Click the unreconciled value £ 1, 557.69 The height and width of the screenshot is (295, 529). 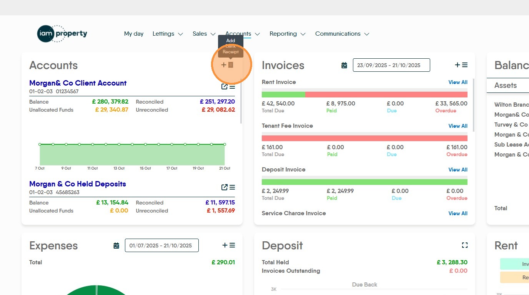pos(221,211)
